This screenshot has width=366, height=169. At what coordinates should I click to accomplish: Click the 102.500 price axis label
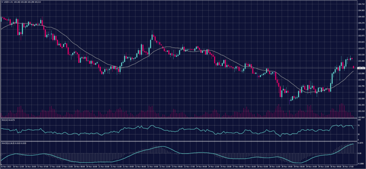pos(361,98)
